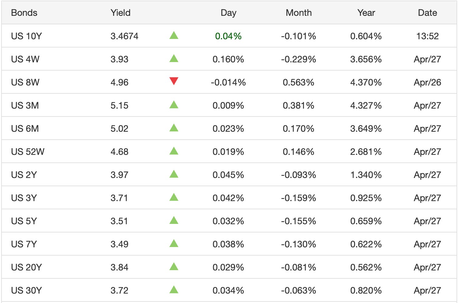Click the green 0.04% day change value
Viewport: 459px width, 303px height.
228,36
